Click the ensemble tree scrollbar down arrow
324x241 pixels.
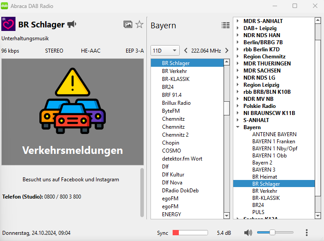[318, 215]
